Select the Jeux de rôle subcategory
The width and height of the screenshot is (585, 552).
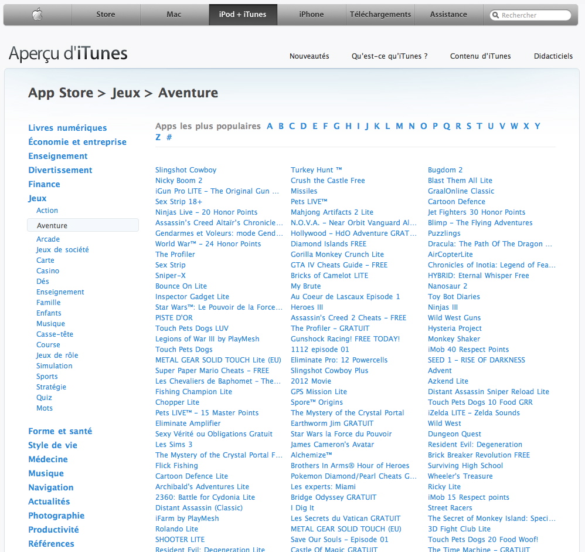(x=57, y=355)
